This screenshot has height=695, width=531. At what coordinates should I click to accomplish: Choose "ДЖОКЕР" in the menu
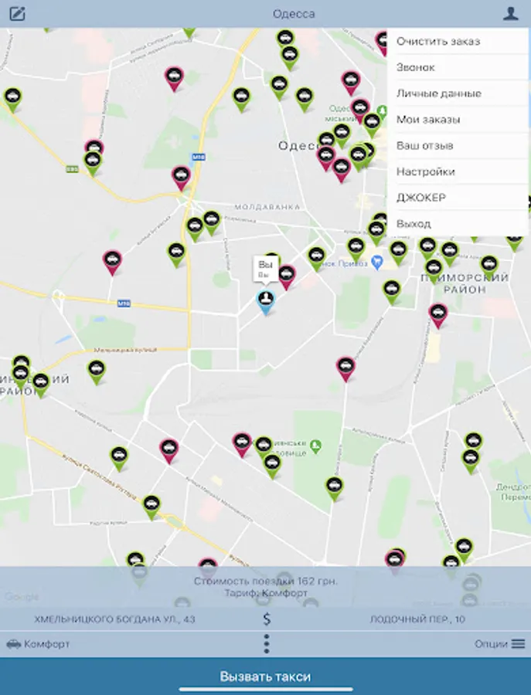(458, 198)
